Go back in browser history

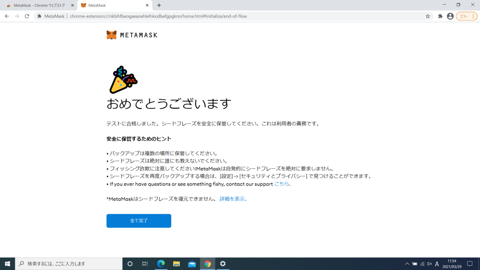[x=7, y=16]
